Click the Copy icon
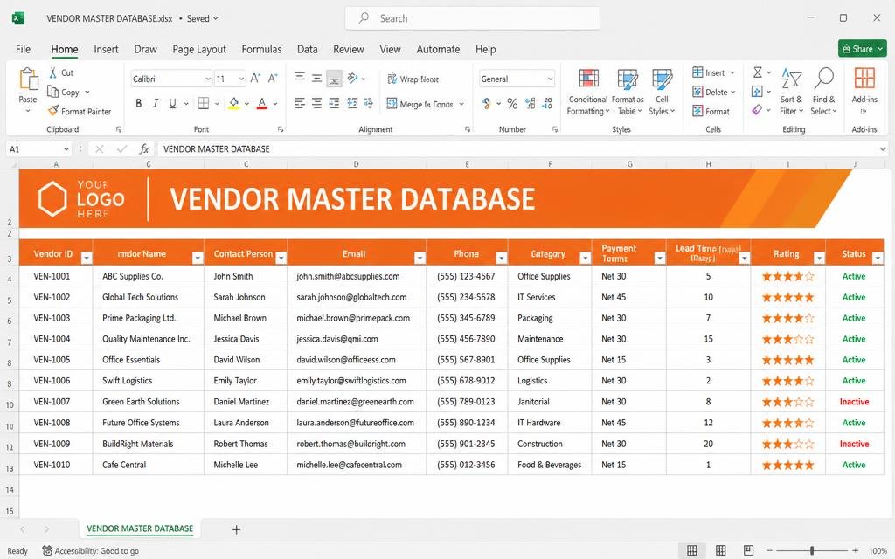Viewport: 895px width, 559px height. pos(52,92)
